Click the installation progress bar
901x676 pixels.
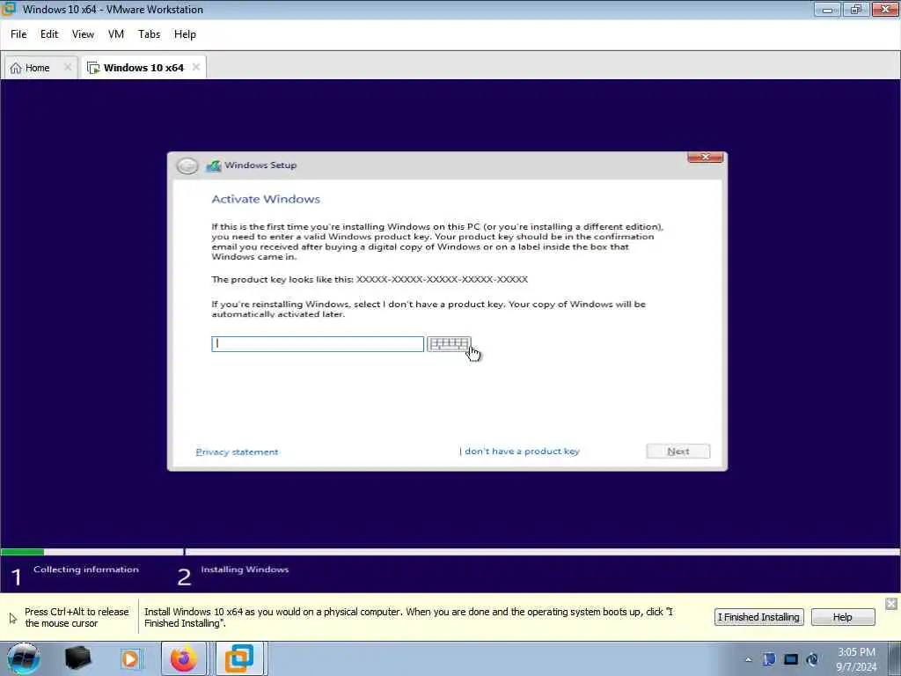pyautogui.click(x=450, y=552)
